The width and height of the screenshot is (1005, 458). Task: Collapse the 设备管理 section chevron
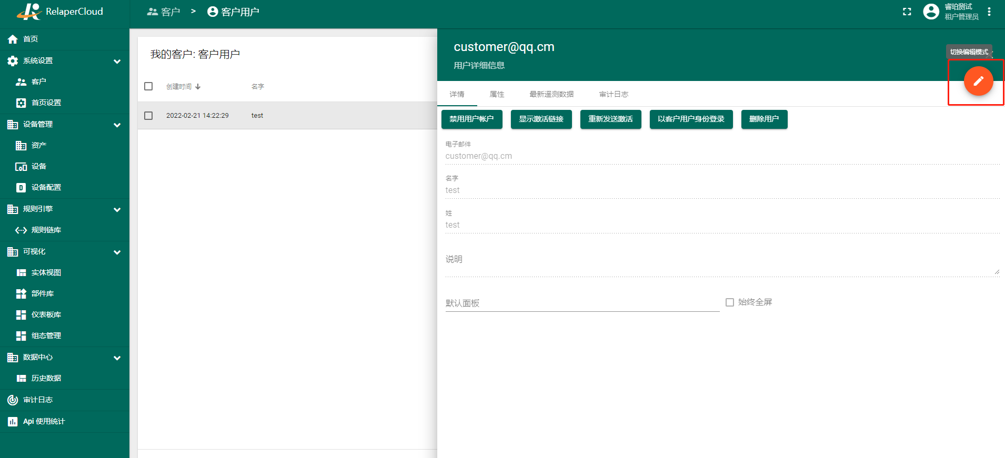point(117,125)
